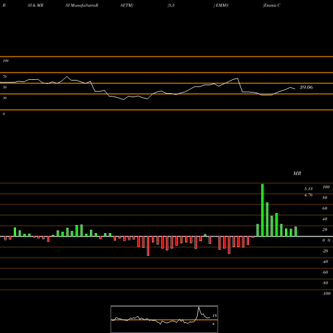Click the header text 'SI MunafaSutraR'
This screenshot has height=333, width=333.
(82, 5)
